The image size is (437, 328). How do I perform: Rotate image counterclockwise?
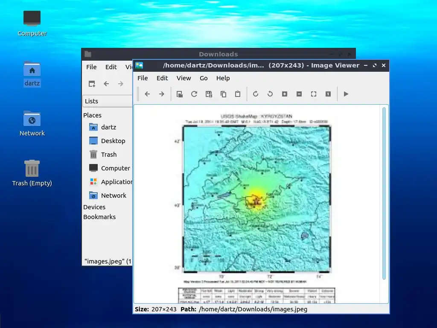(270, 94)
